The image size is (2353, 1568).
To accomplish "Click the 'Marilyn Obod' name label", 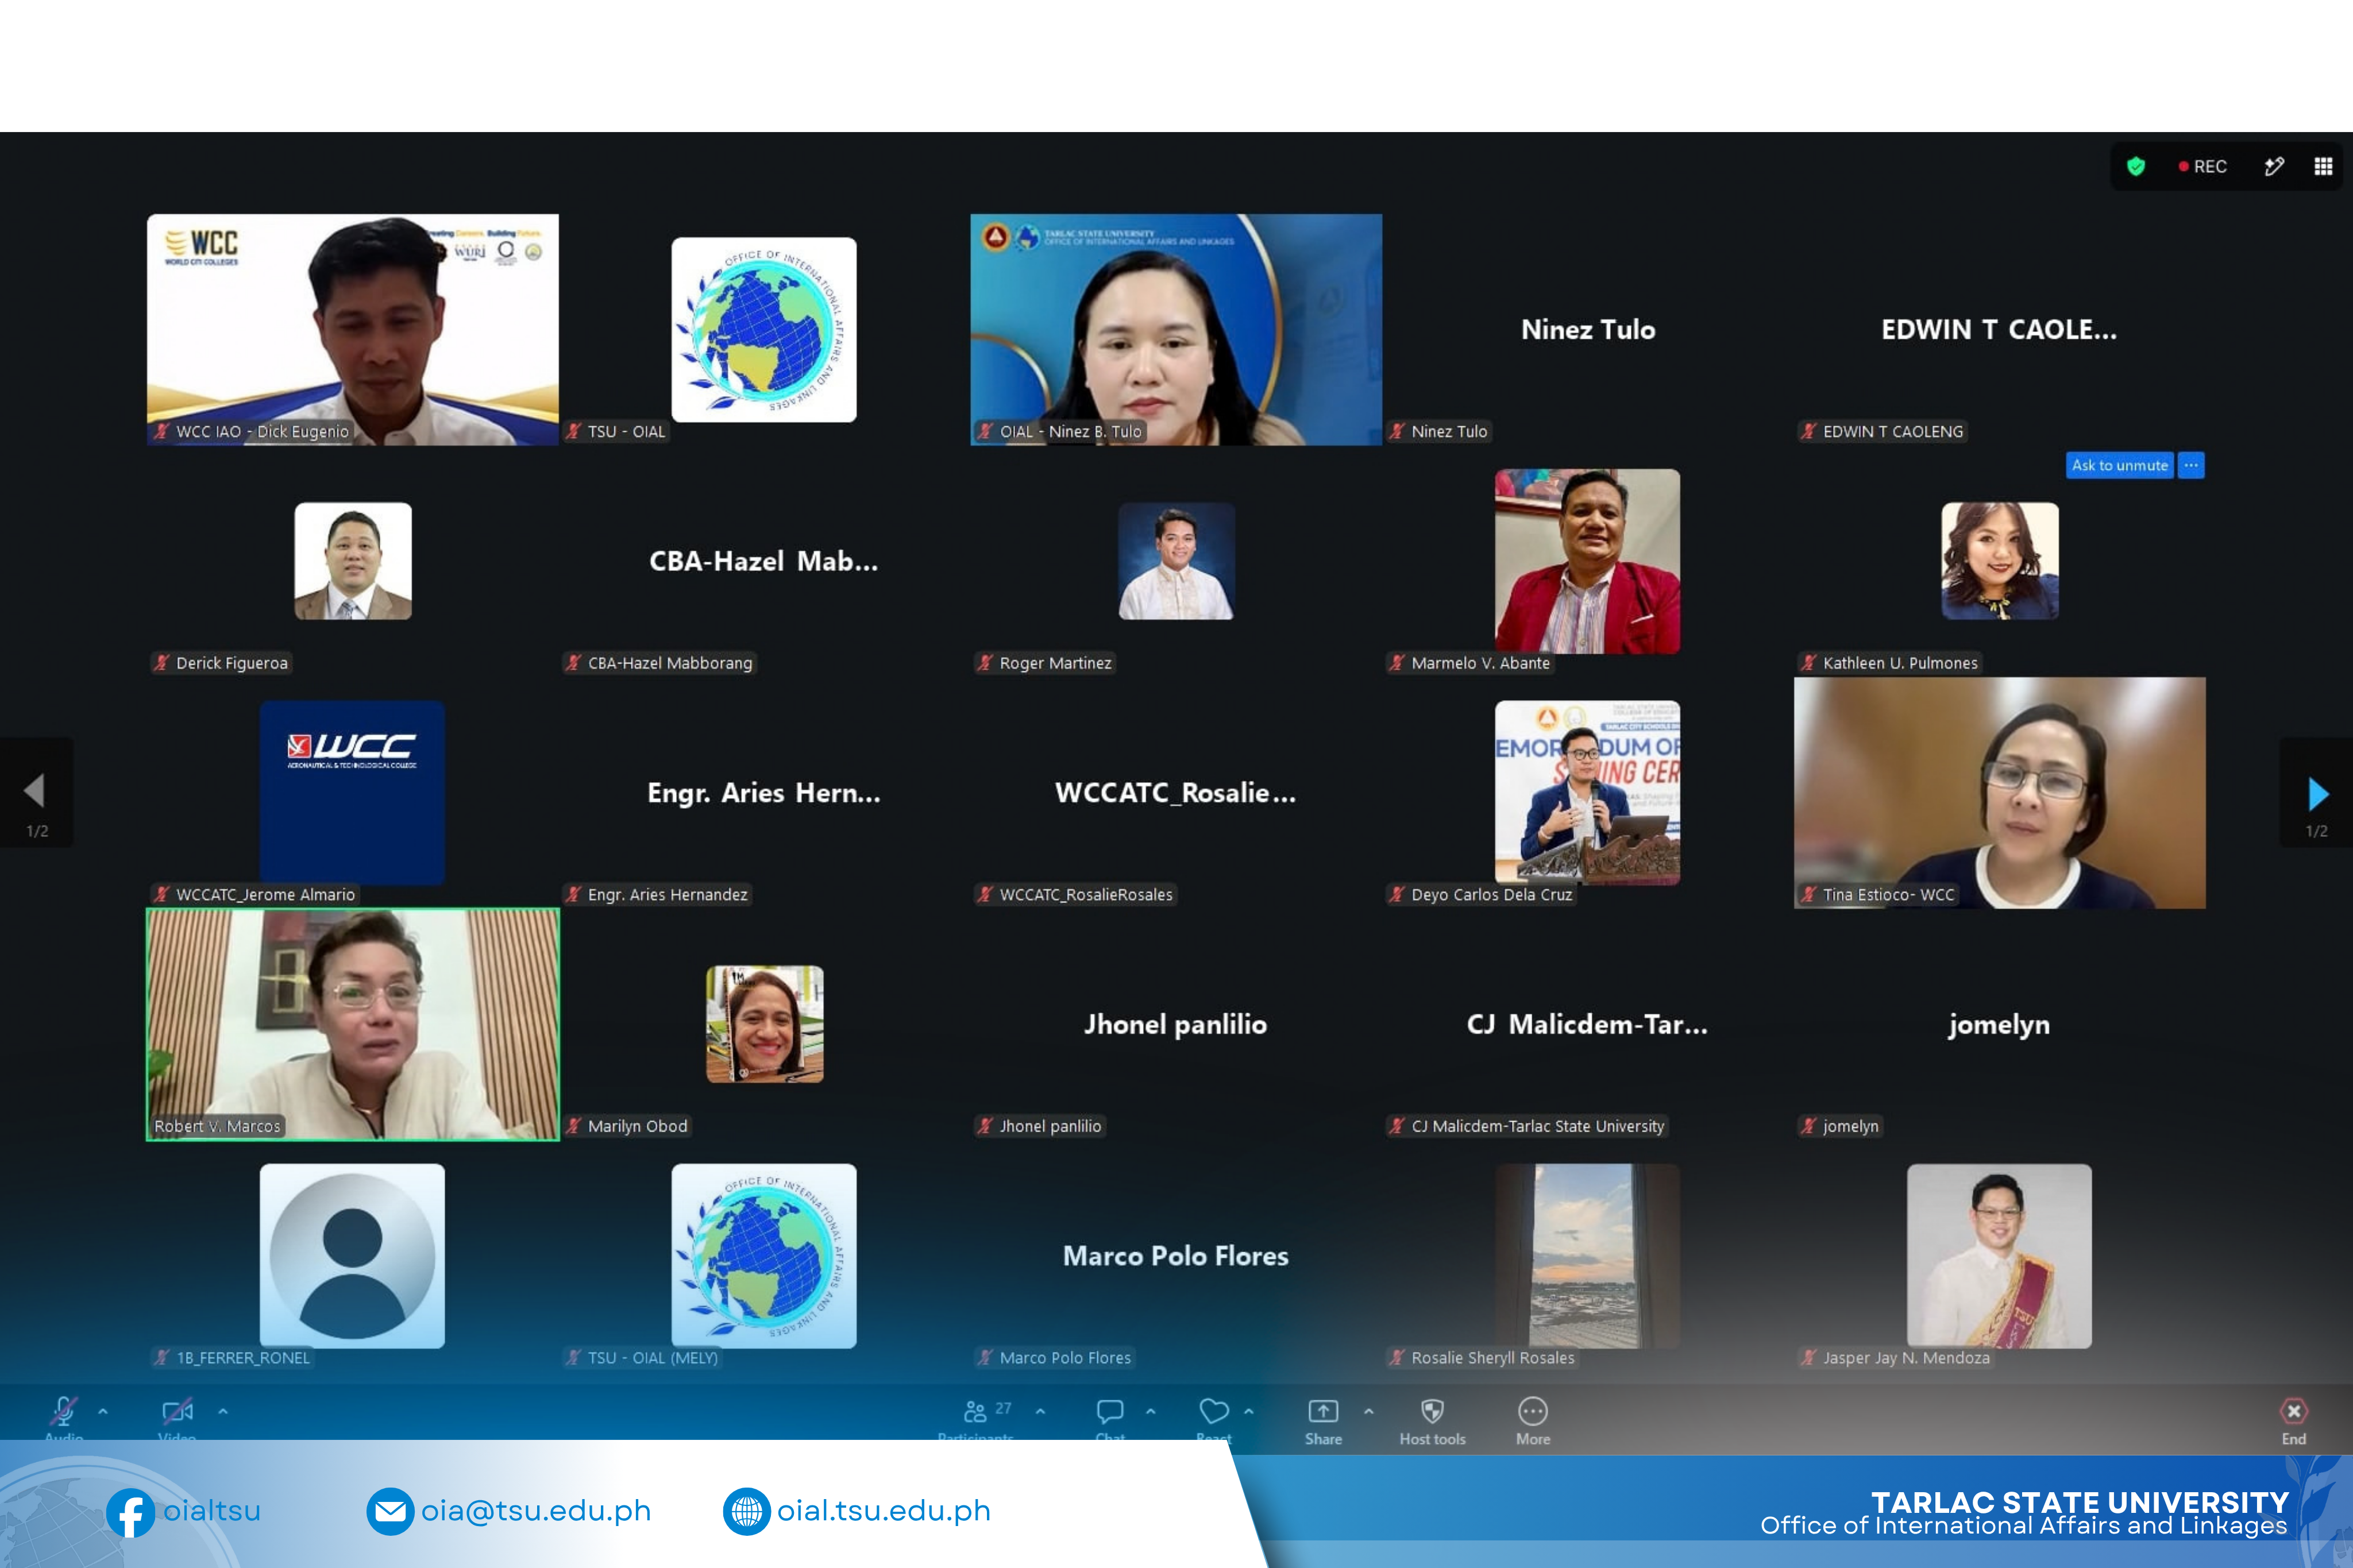I will [637, 1126].
